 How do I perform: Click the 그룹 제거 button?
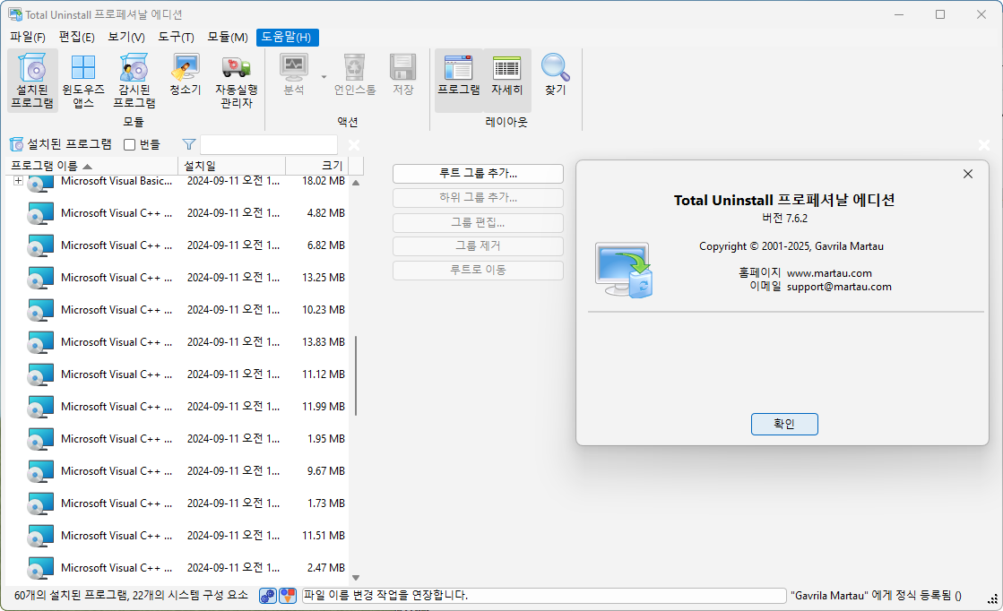(478, 246)
